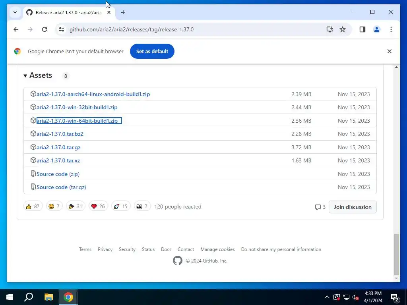
Task: Click scrollbar down arrow
Action: [396, 278]
